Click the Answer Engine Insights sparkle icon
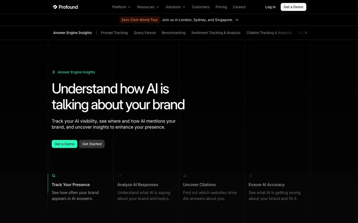 click(x=54, y=72)
